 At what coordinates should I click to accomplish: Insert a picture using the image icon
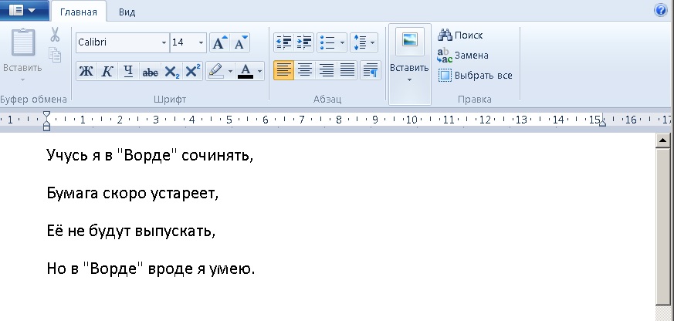coord(410,41)
